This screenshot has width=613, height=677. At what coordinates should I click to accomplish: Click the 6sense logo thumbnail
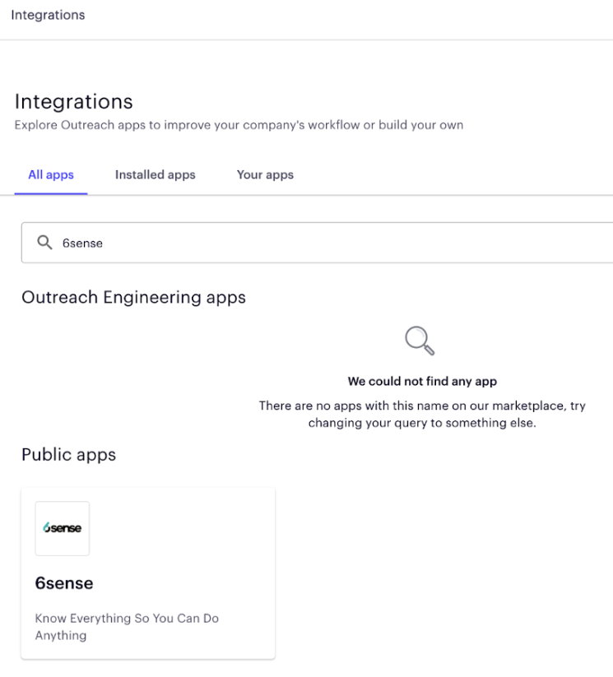pyautogui.click(x=63, y=528)
